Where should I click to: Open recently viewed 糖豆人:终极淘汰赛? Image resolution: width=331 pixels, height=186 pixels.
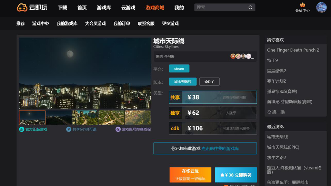[294, 170]
